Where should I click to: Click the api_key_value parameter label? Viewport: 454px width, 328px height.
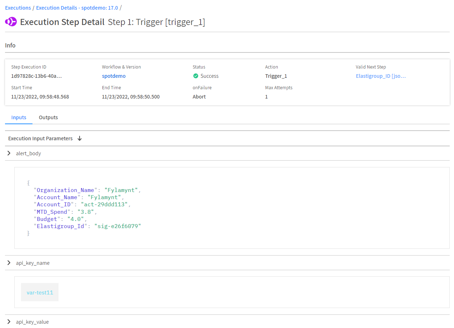(32, 322)
